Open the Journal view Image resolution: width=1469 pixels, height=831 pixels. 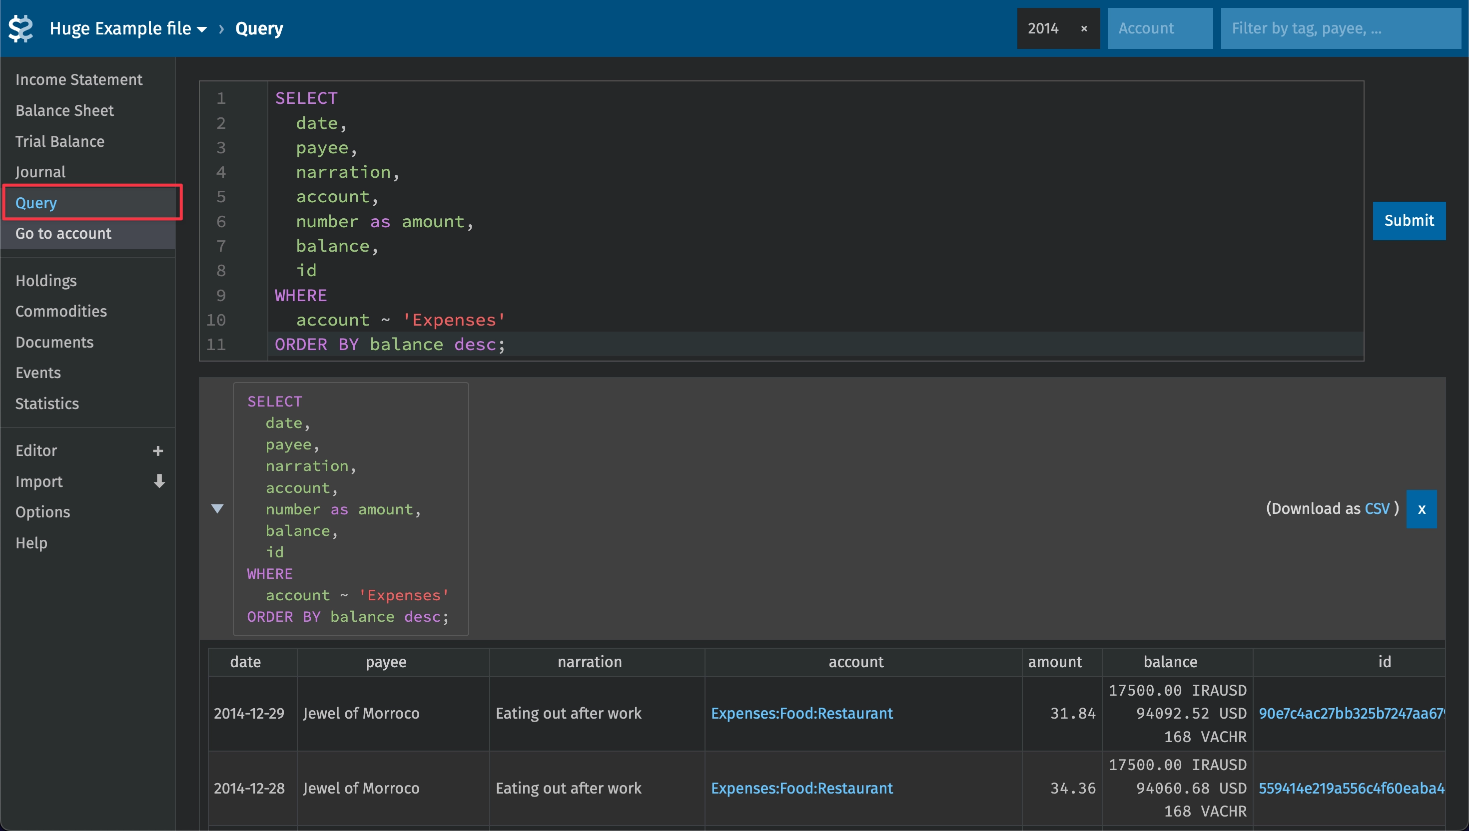[x=40, y=172]
